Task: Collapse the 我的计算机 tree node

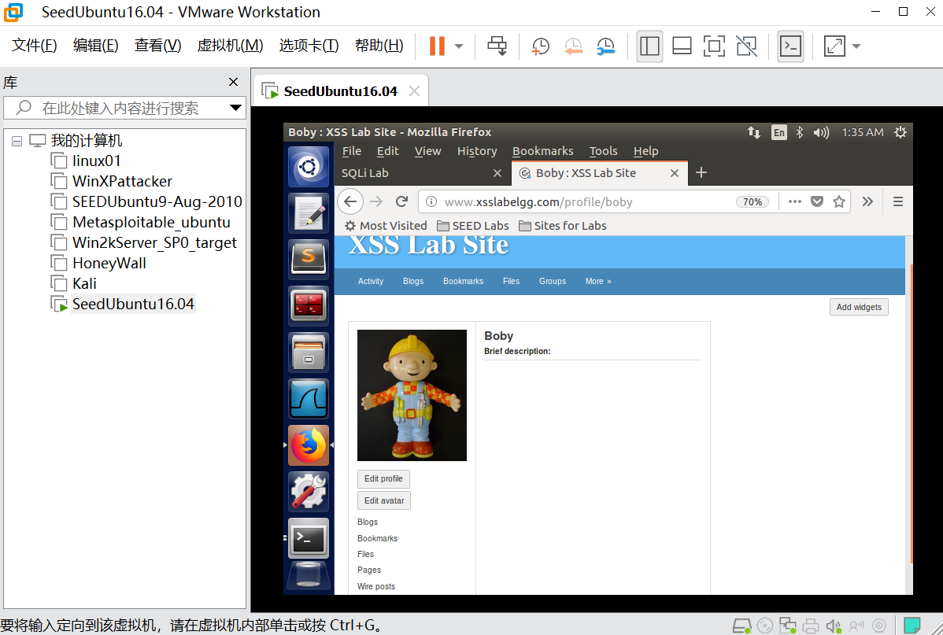Action: pos(17,141)
